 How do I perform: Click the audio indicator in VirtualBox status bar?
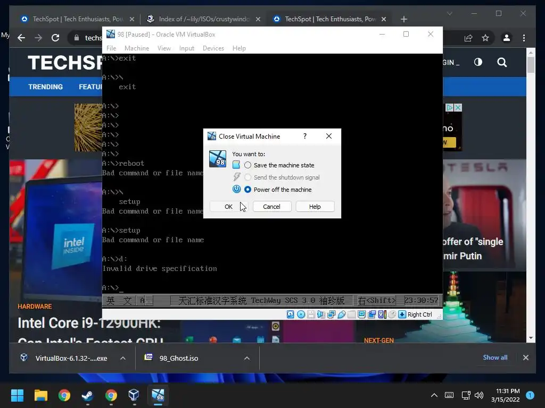point(321,314)
